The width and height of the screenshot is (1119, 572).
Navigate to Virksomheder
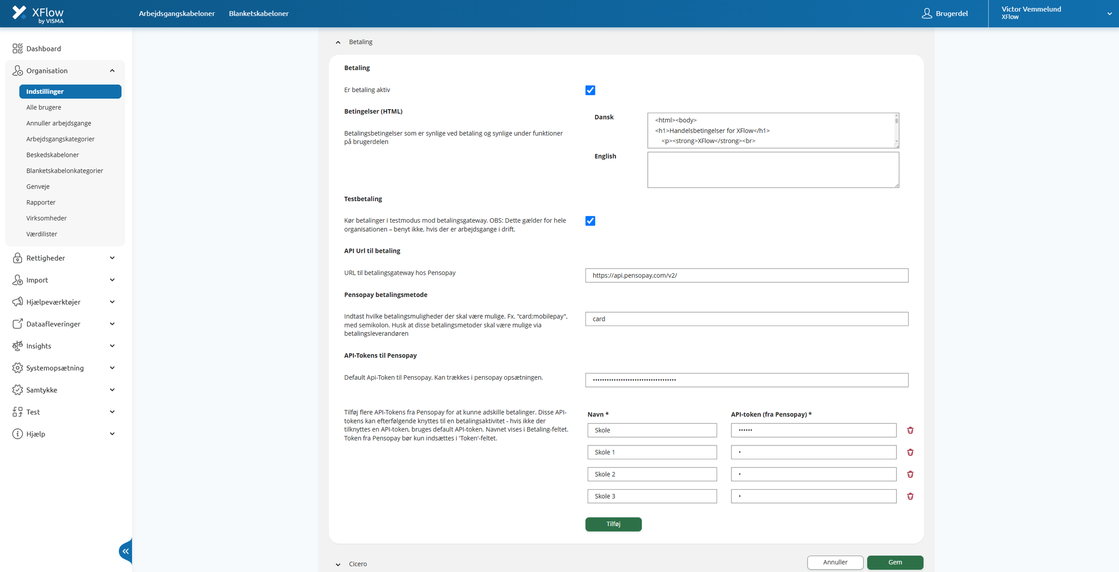click(47, 218)
